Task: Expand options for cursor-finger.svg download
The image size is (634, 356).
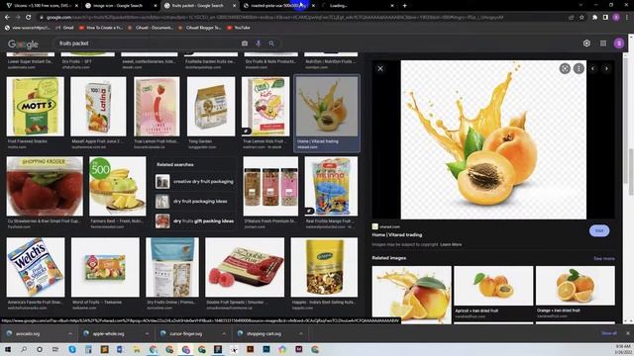Action: [x=224, y=334]
